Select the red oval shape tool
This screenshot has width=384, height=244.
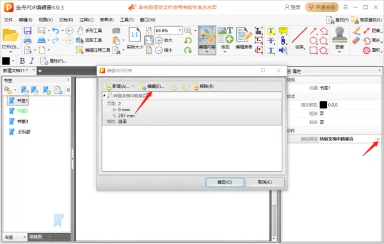click(313, 40)
